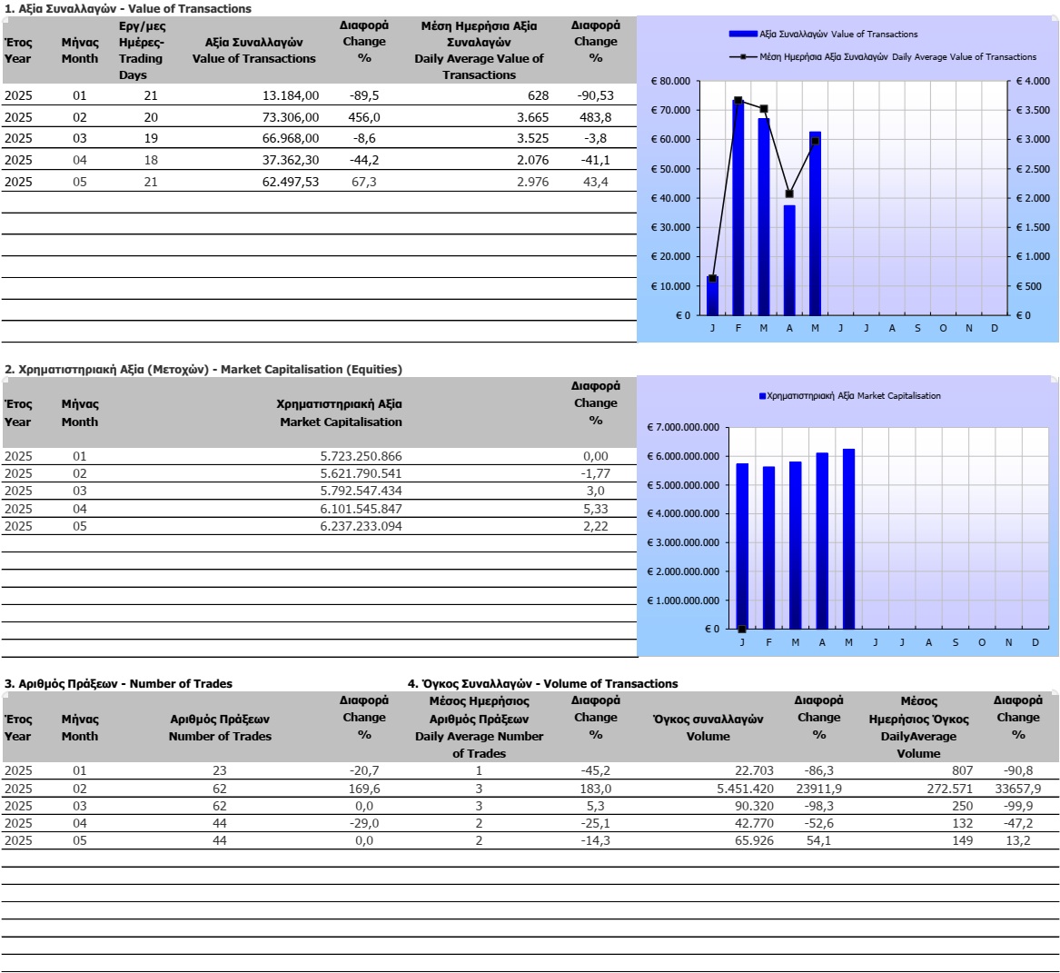Select January's bar in the capitalisation chart
Screen dimensions: 1060x973
pos(741,546)
